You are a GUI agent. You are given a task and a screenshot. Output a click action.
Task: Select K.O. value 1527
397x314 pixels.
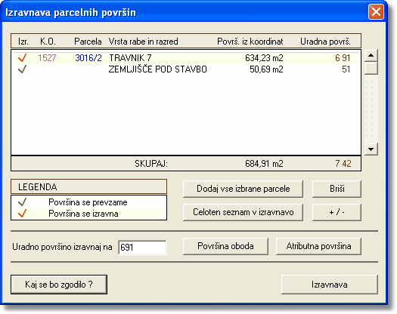click(47, 58)
